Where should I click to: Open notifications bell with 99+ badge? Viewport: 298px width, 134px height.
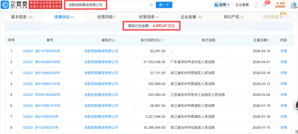pyautogui.click(x=265, y=5)
